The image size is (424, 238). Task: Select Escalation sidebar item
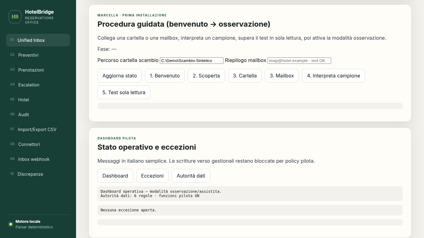[x=38, y=85]
